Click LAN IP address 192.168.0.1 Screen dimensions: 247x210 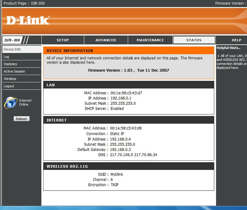click(x=121, y=98)
